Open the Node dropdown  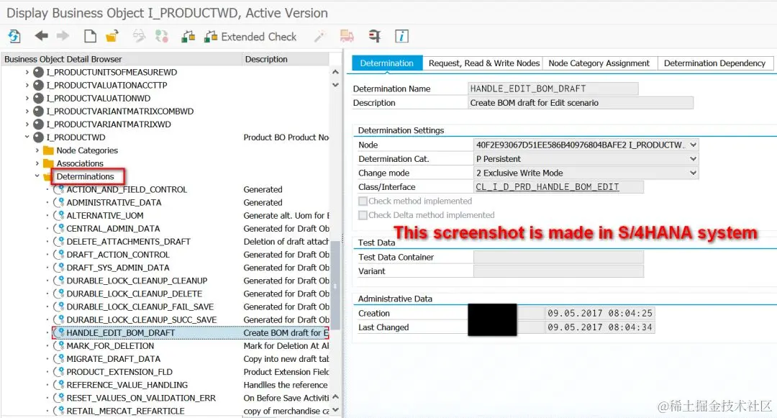coord(694,145)
